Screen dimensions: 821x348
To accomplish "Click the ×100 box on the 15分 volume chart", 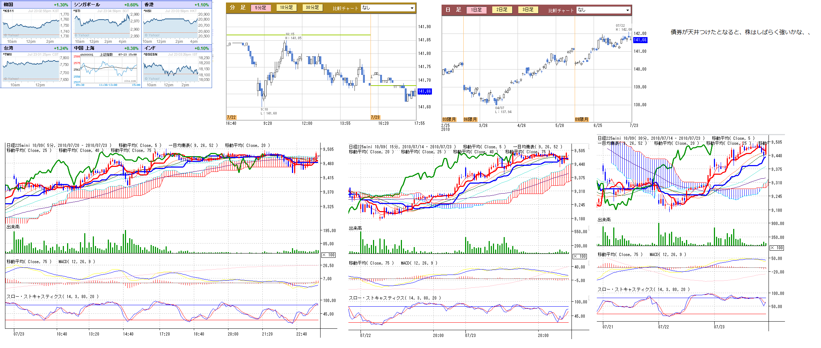I will tap(580, 256).
